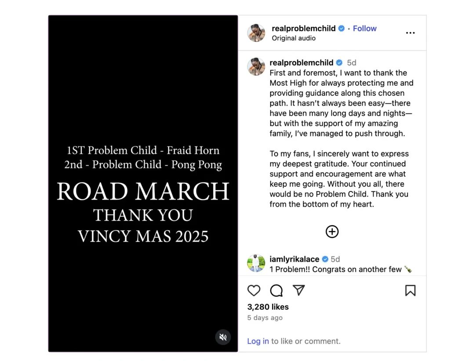This screenshot has width=450, height=361.
Task: Open the 5 days ago timestamp
Action: click(x=265, y=317)
